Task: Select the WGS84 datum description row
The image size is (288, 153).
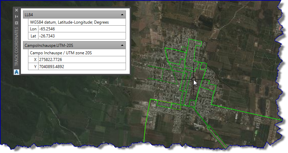Action: click(x=77, y=22)
